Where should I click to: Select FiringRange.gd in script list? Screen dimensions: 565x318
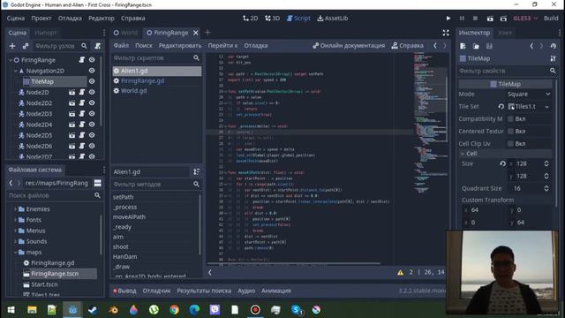click(142, 81)
